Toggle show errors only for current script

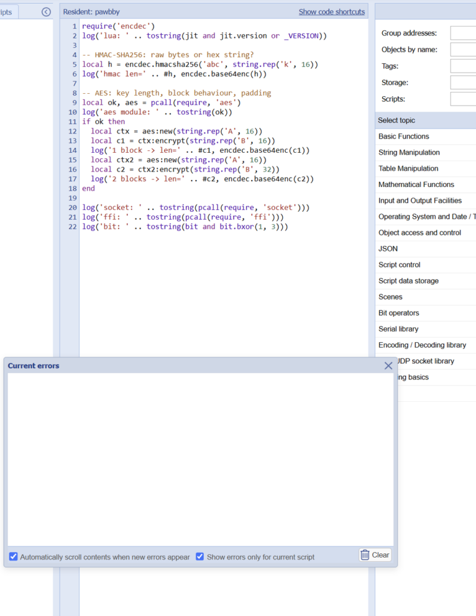[200, 556]
